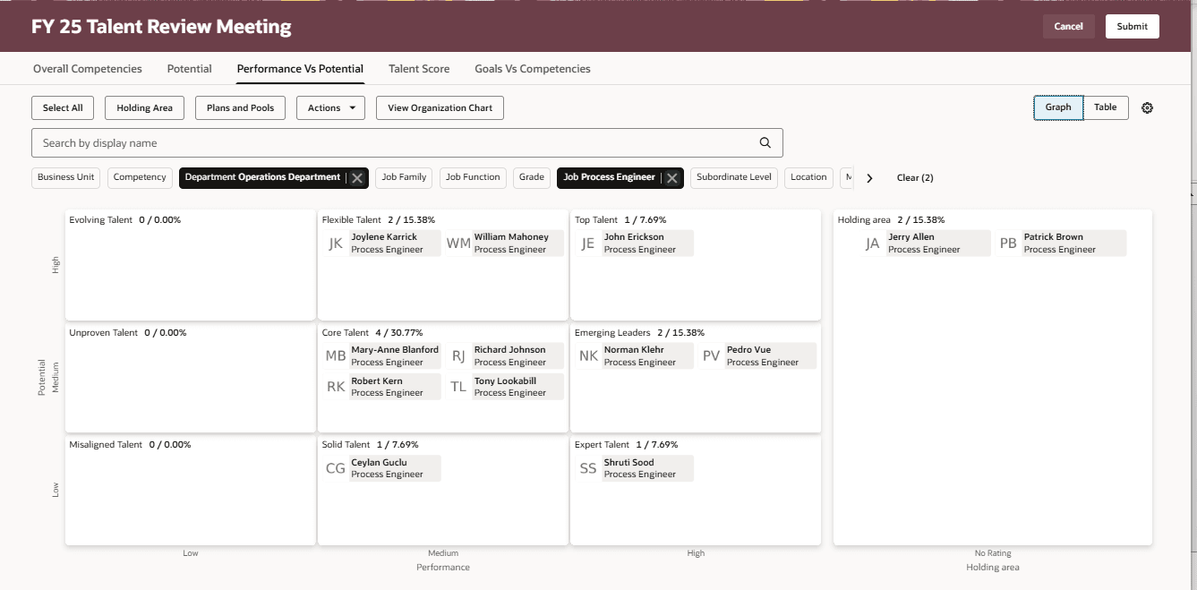1197x590 pixels.
Task: Click Shruti Sood's SS avatar in Expert Talent
Action: pos(588,467)
